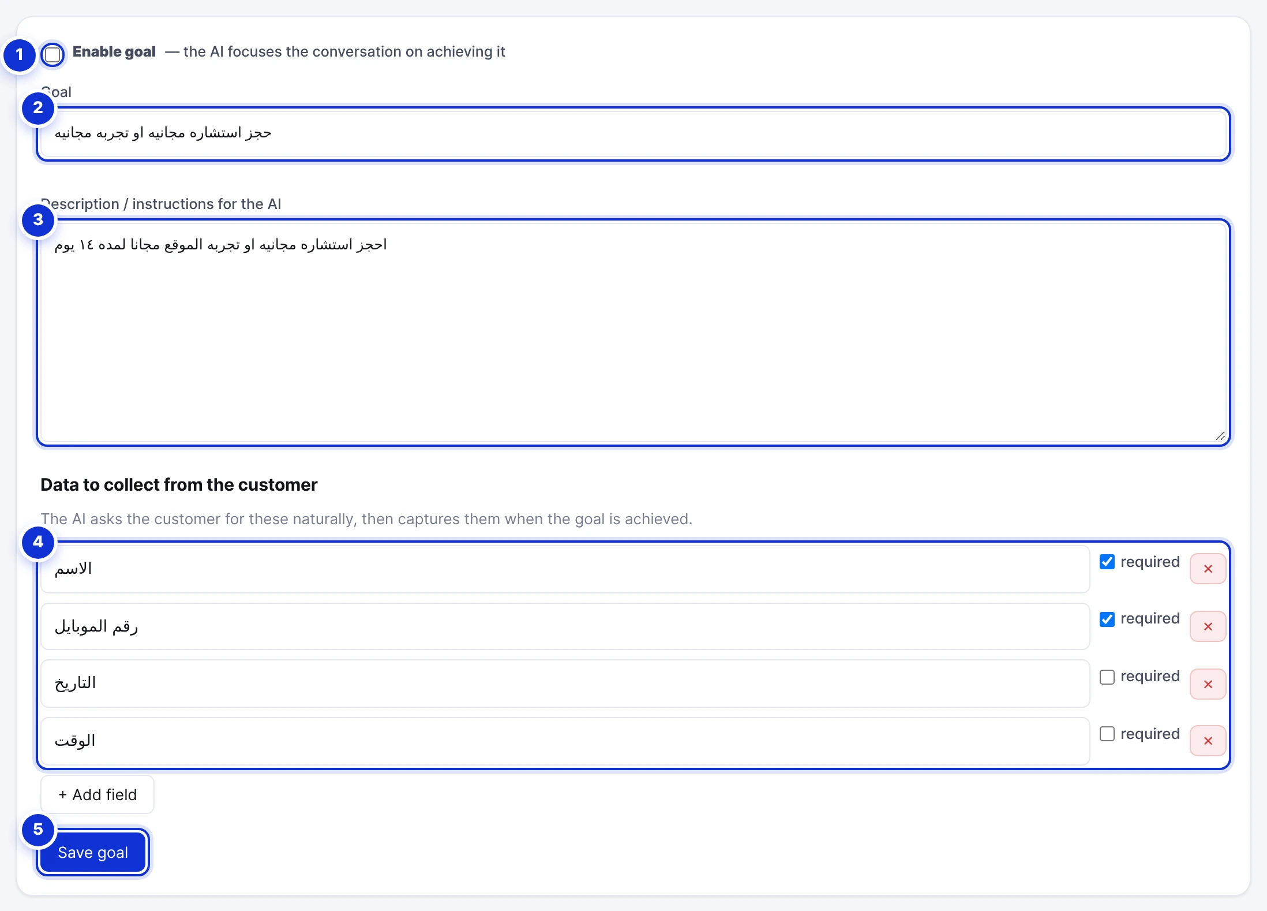Screen dimensions: 1267x911
Task: Click inside the Description instructions textarea
Action: pyautogui.click(x=633, y=333)
